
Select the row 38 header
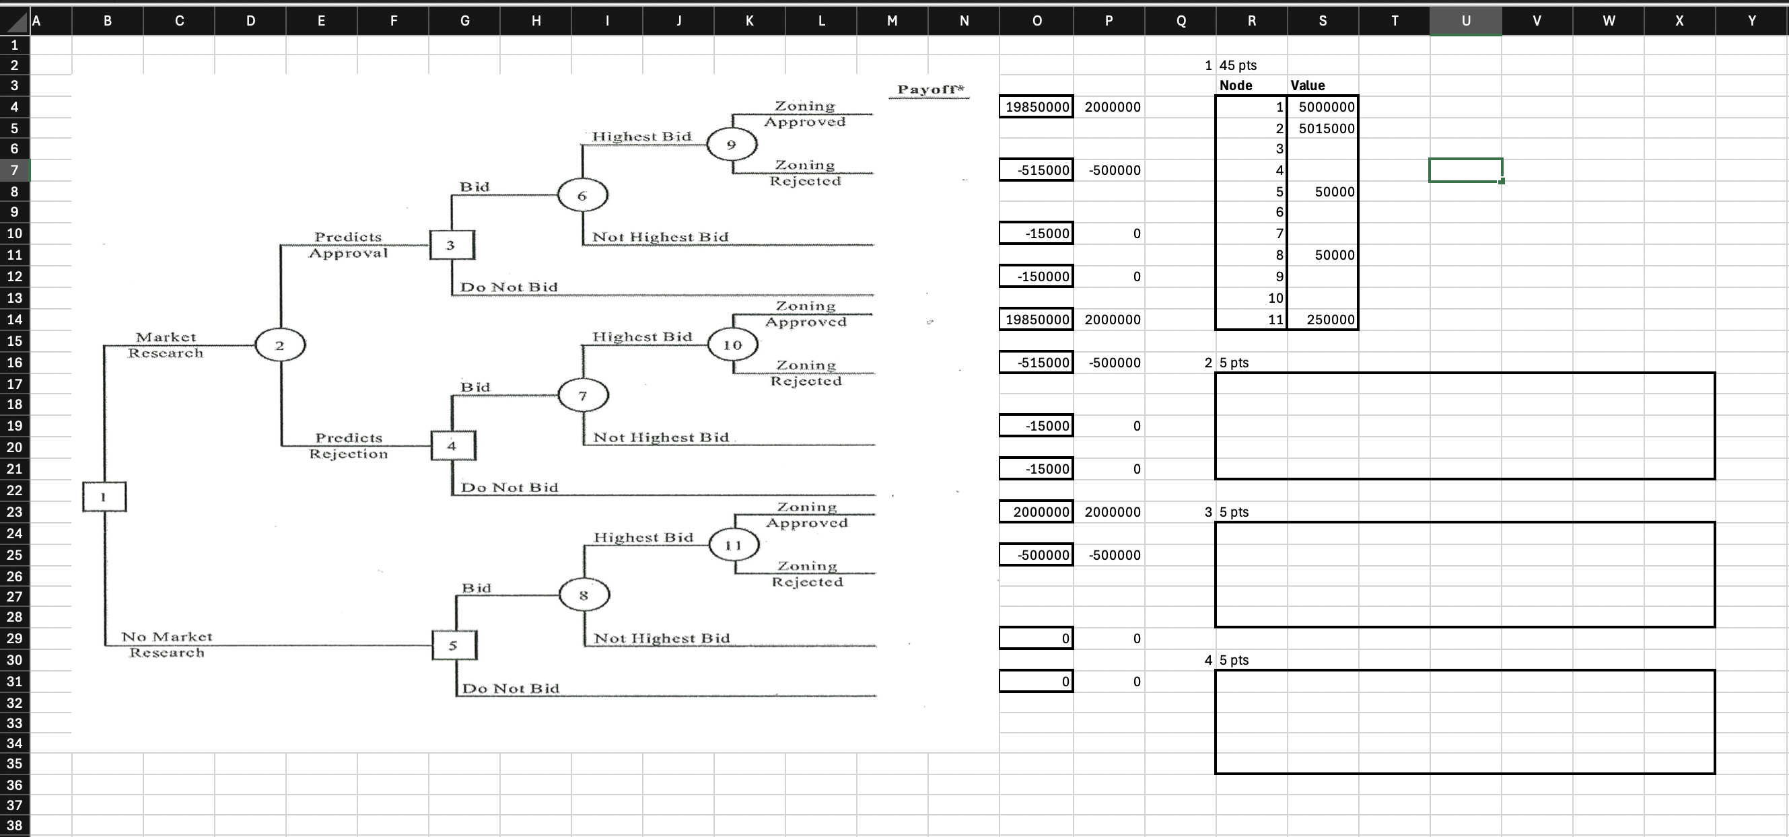pos(15,826)
